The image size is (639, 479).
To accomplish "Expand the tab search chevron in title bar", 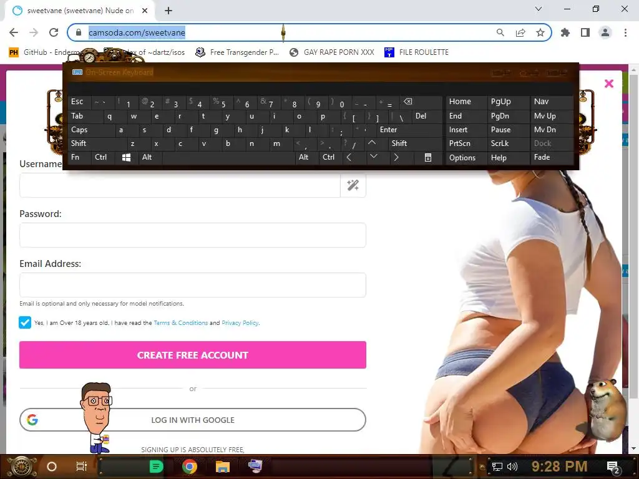I will (x=539, y=9).
